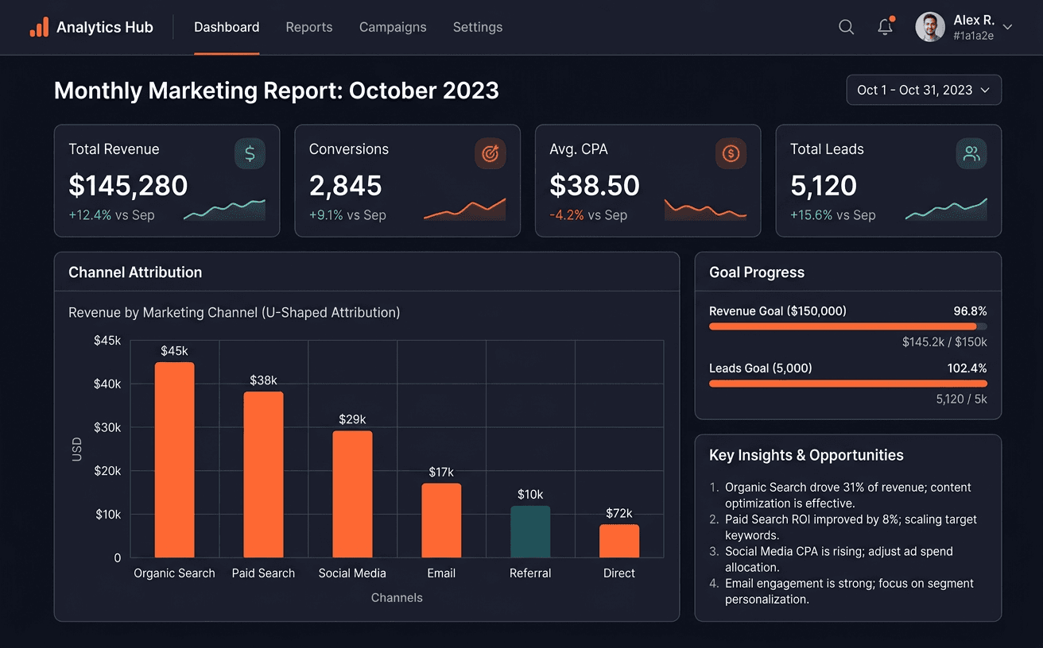
Task: Click the Avg. CPA sparkline chart
Action: [x=705, y=209]
